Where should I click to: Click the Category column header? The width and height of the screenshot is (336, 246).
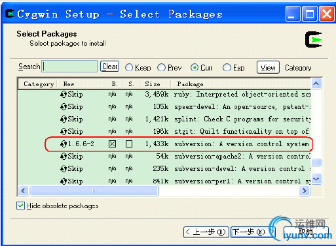tap(37, 84)
